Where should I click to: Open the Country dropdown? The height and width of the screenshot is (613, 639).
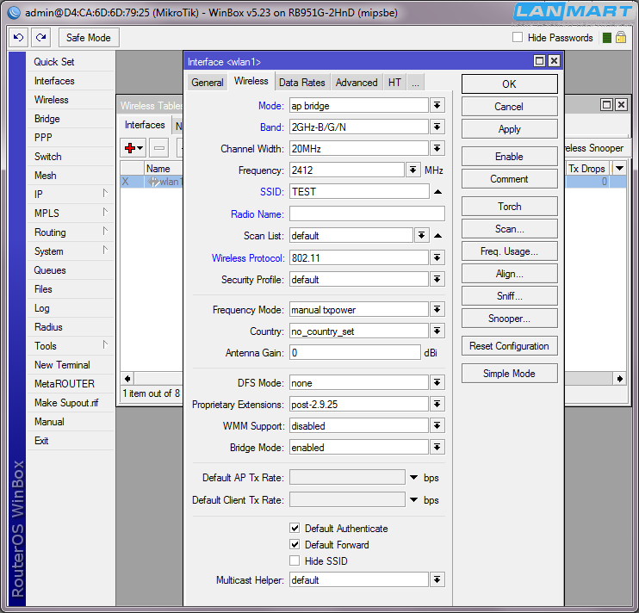click(437, 331)
